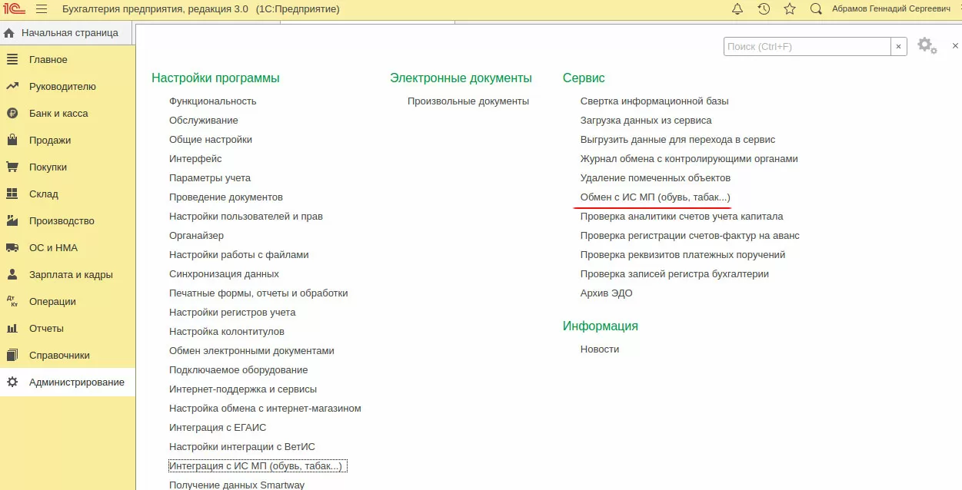The height and width of the screenshot is (490, 962).
Task: Open Архив ЭДО link
Action: (x=607, y=293)
